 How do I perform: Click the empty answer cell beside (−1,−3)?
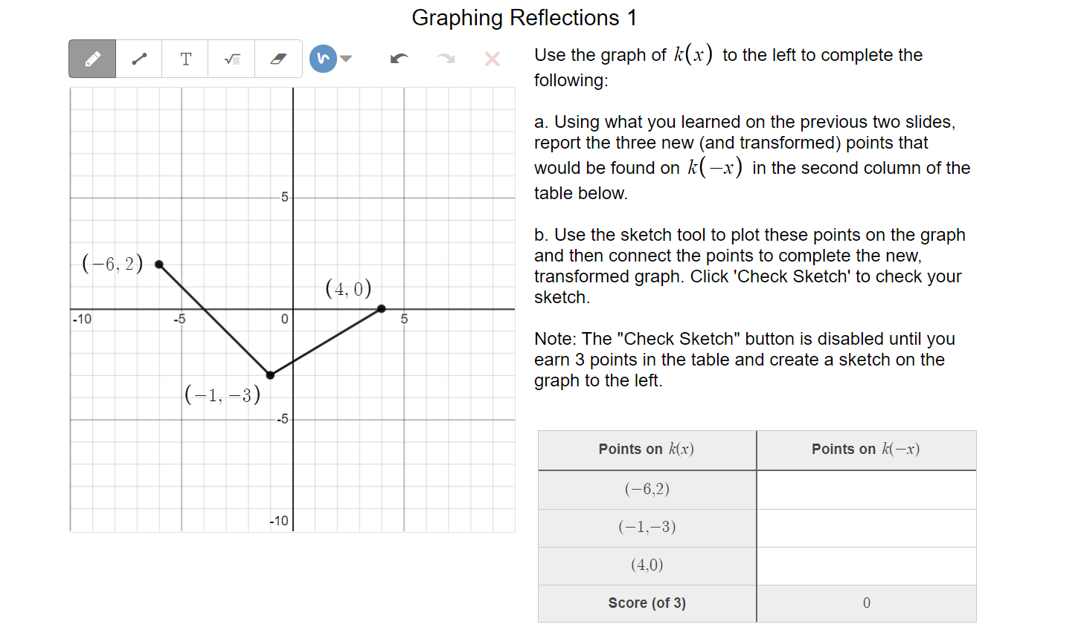[x=866, y=528]
